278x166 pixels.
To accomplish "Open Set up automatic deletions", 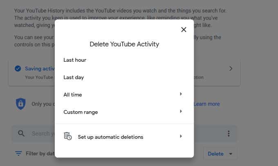I will [x=110, y=137].
